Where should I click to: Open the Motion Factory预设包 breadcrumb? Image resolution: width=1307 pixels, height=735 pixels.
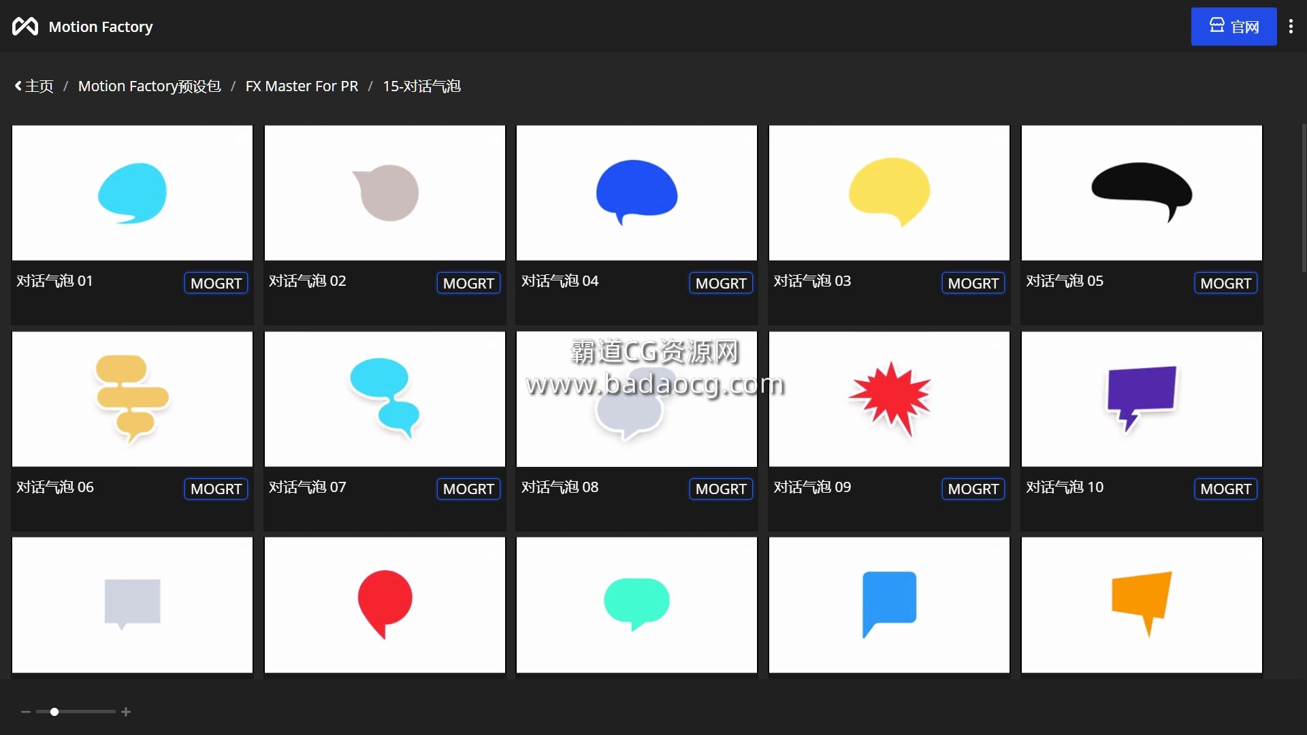click(149, 86)
